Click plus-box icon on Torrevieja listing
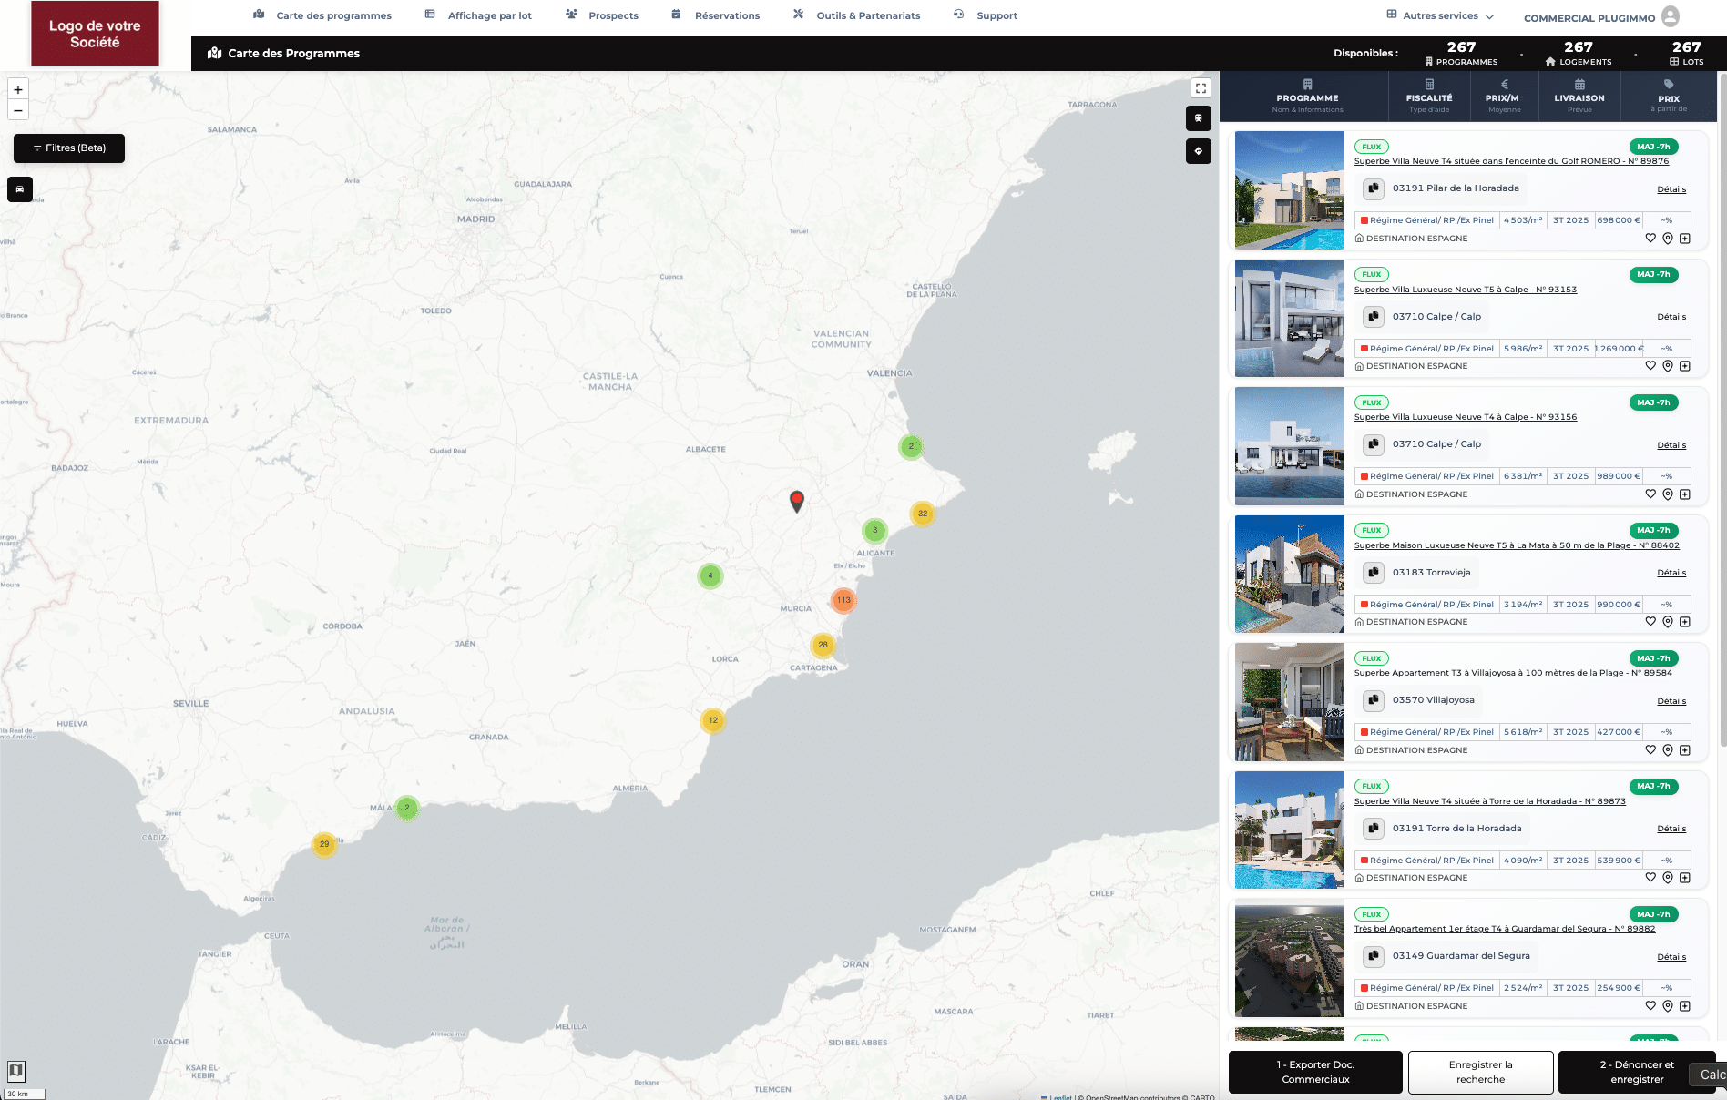1727x1100 pixels. pyautogui.click(x=1685, y=622)
